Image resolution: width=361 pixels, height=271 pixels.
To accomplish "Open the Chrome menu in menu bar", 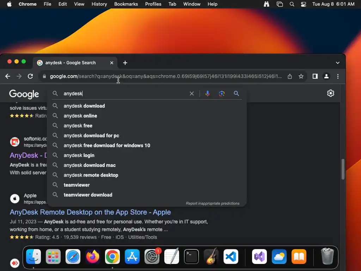I will [27, 4].
